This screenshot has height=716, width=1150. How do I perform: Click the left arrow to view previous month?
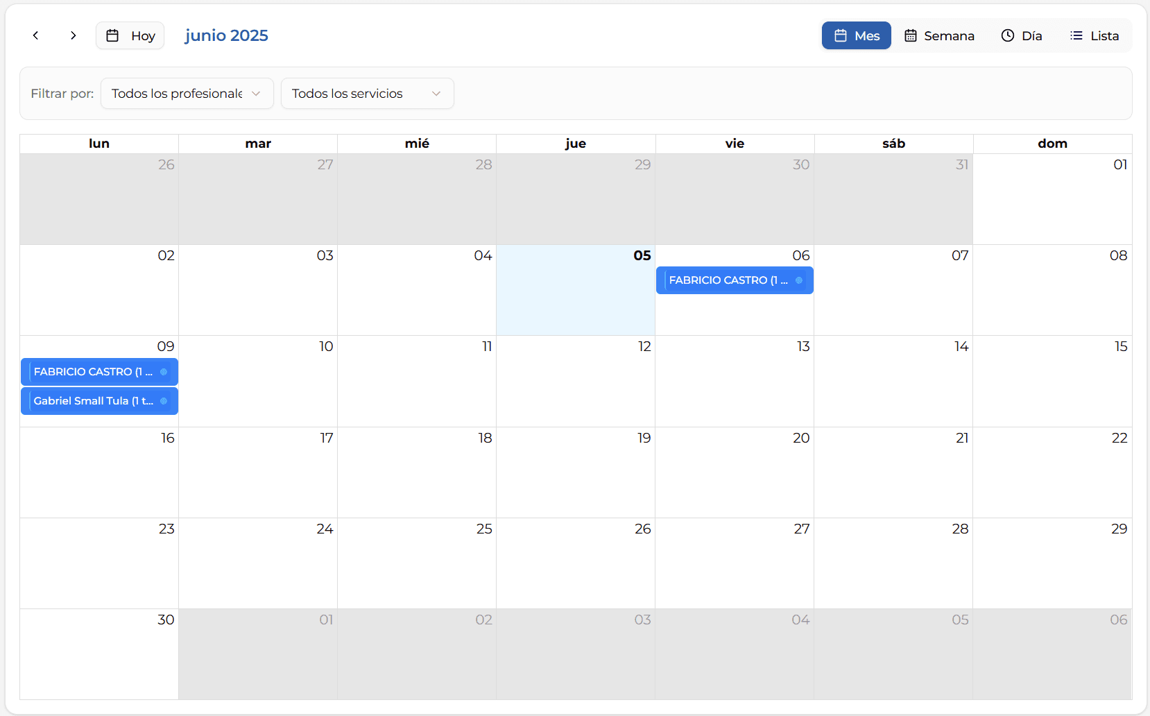pyautogui.click(x=35, y=35)
